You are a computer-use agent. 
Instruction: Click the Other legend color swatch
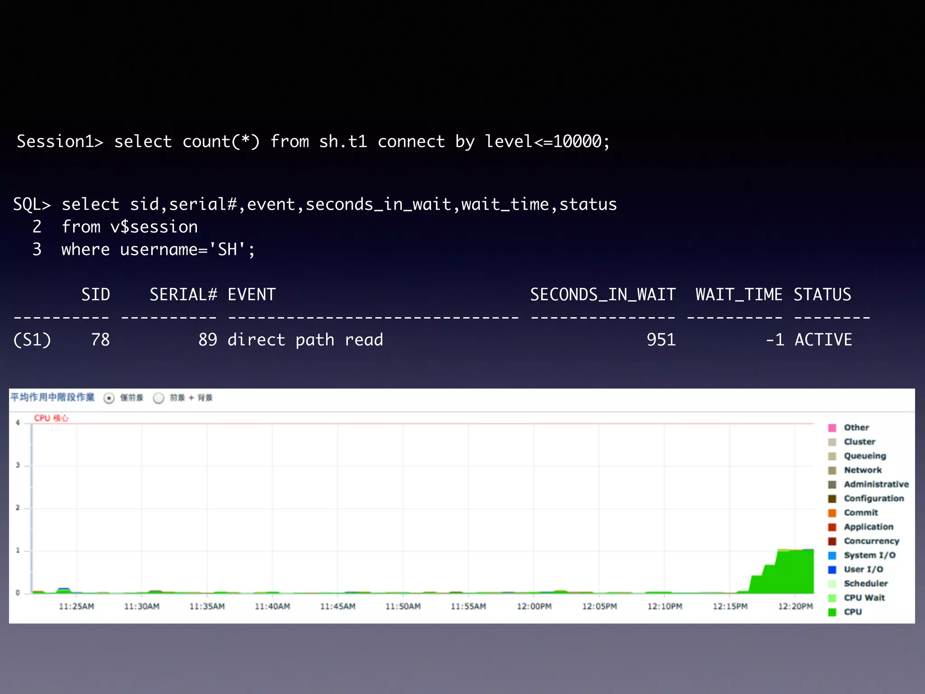(x=832, y=428)
